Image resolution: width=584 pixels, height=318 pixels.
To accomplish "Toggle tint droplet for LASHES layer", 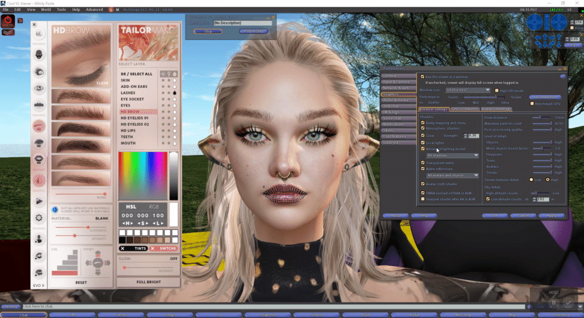I will coord(174,93).
